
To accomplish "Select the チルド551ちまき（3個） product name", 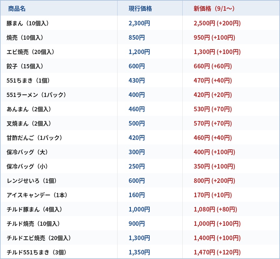I will point(36,252).
